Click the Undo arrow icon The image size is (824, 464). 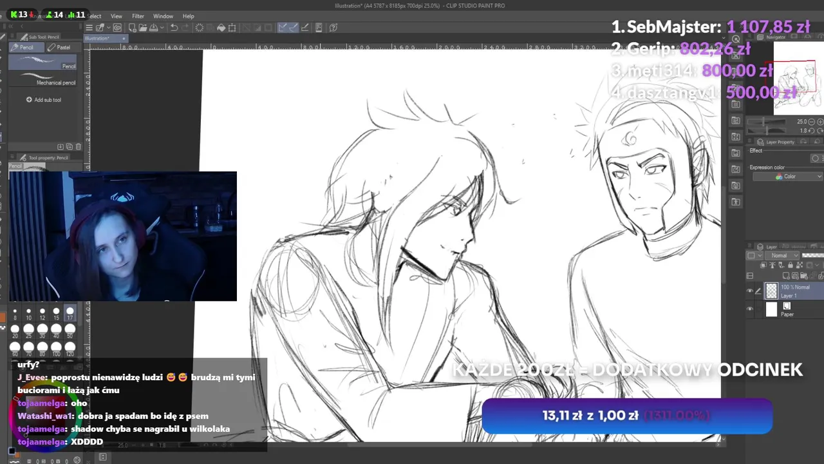click(x=174, y=28)
